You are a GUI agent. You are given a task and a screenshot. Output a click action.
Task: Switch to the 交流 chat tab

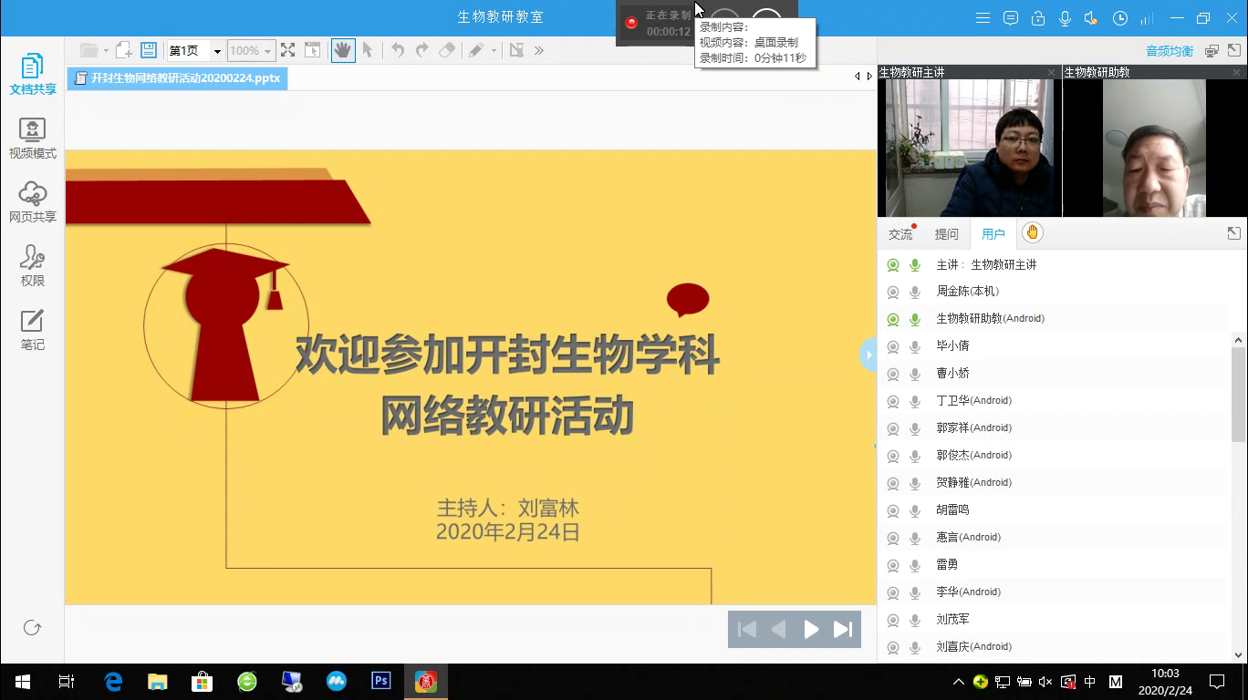click(900, 234)
